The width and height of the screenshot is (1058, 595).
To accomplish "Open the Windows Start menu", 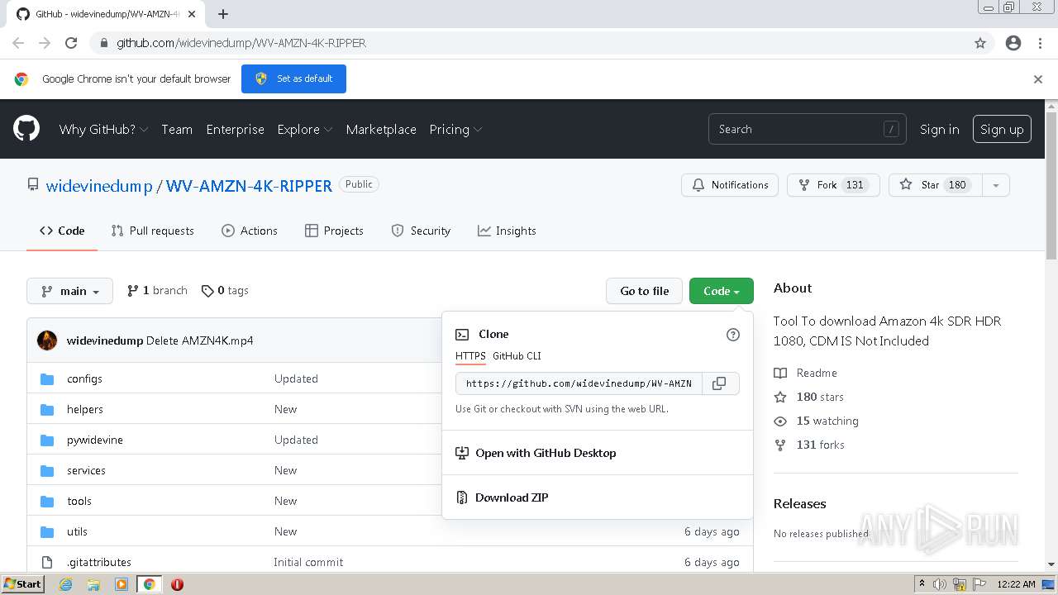I will coord(23,584).
